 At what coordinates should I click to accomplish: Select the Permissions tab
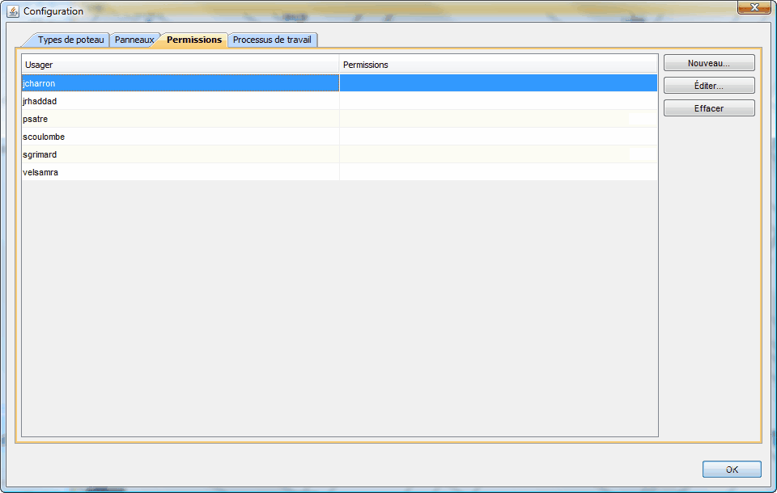(193, 40)
